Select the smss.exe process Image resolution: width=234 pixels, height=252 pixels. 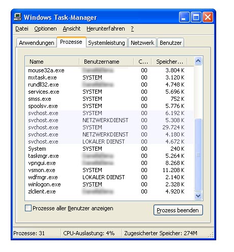109,99
